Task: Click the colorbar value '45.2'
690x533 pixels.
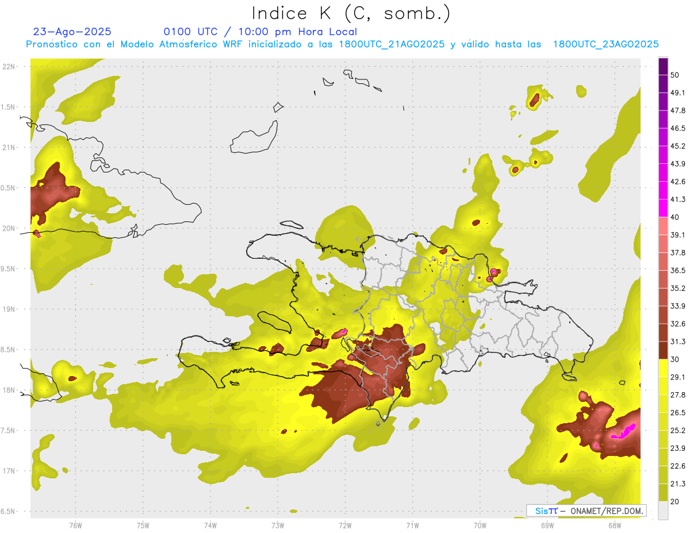Action: (677, 146)
